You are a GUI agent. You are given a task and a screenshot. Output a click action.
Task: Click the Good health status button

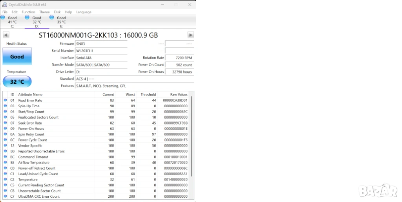pyautogui.click(x=17, y=57)
